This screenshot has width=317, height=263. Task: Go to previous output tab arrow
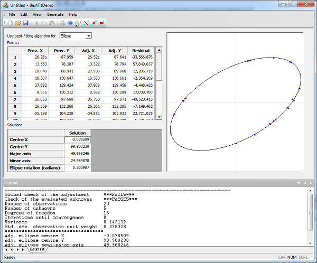pos(12,250)
